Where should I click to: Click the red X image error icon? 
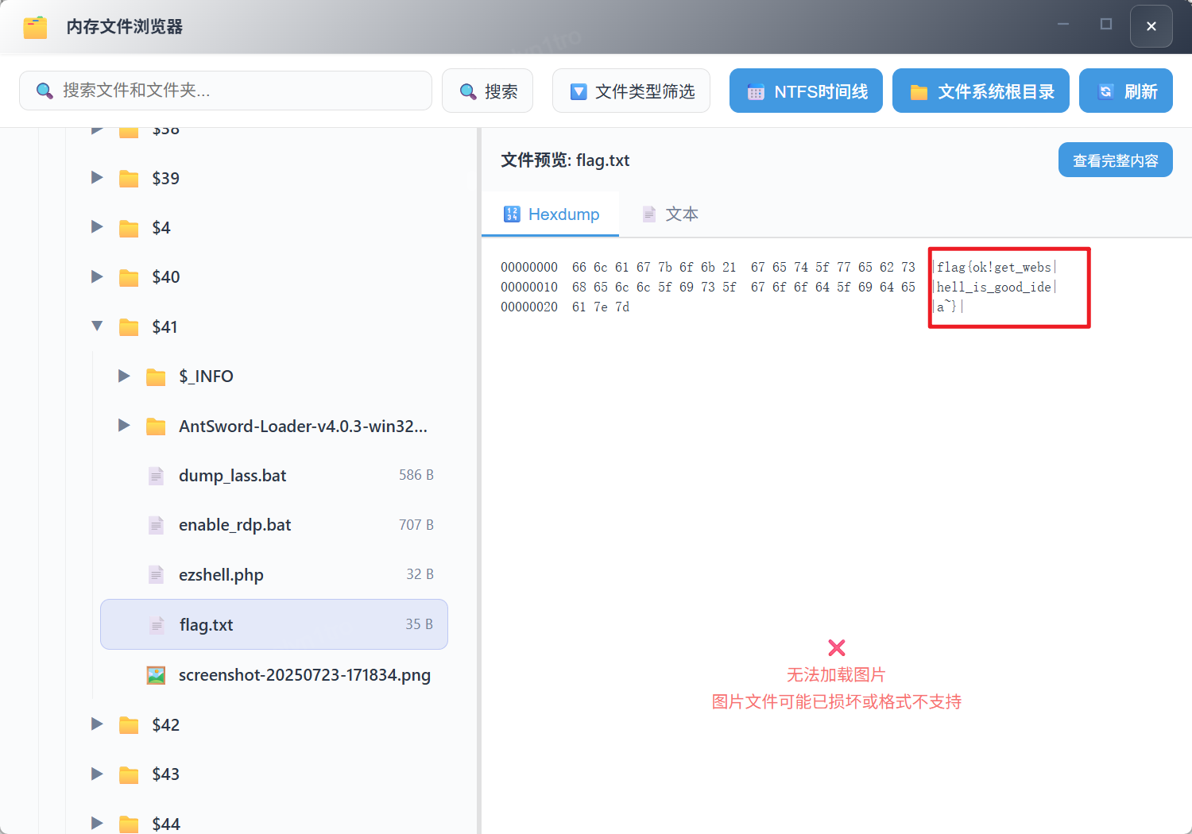(836, 647)
